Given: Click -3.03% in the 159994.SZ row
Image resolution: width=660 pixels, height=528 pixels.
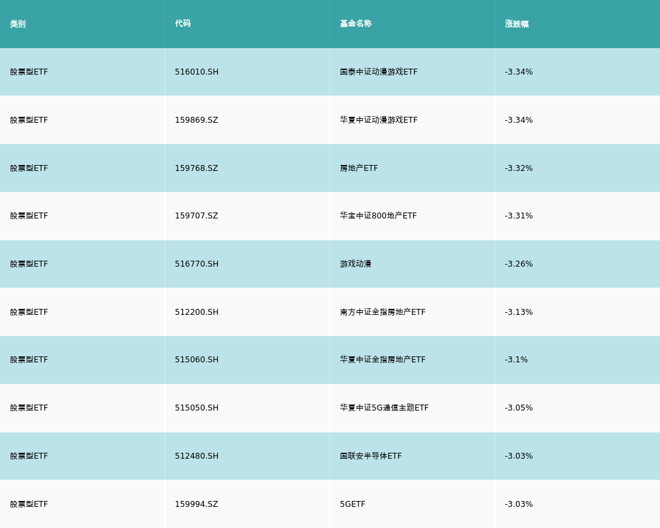Looking at the screenshot, I should click(519, 504).
